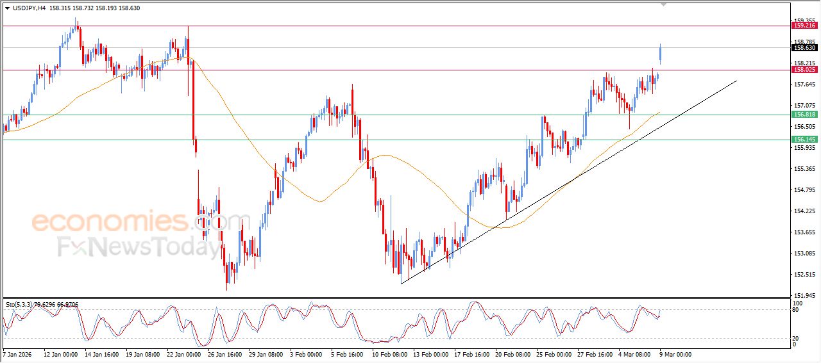Select the 158.025 red level label

coord(804,70)
